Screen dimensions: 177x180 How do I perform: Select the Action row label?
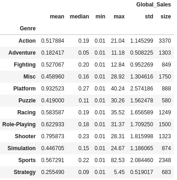coord(27,41)
